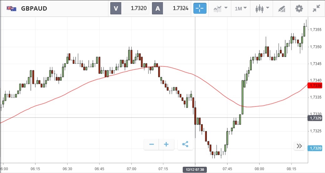This screenshot has width=325, height=173.
Task: Collapse chart with minimize arrows icon
Action: (317, 8)
